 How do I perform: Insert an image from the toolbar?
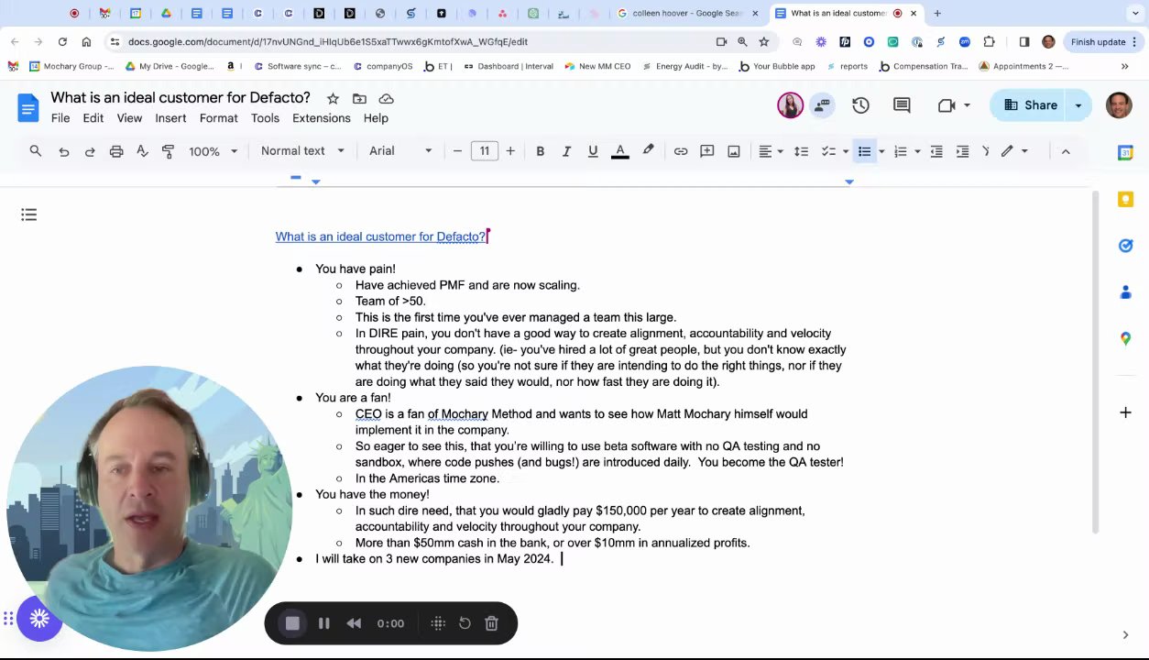click(734, 151)
